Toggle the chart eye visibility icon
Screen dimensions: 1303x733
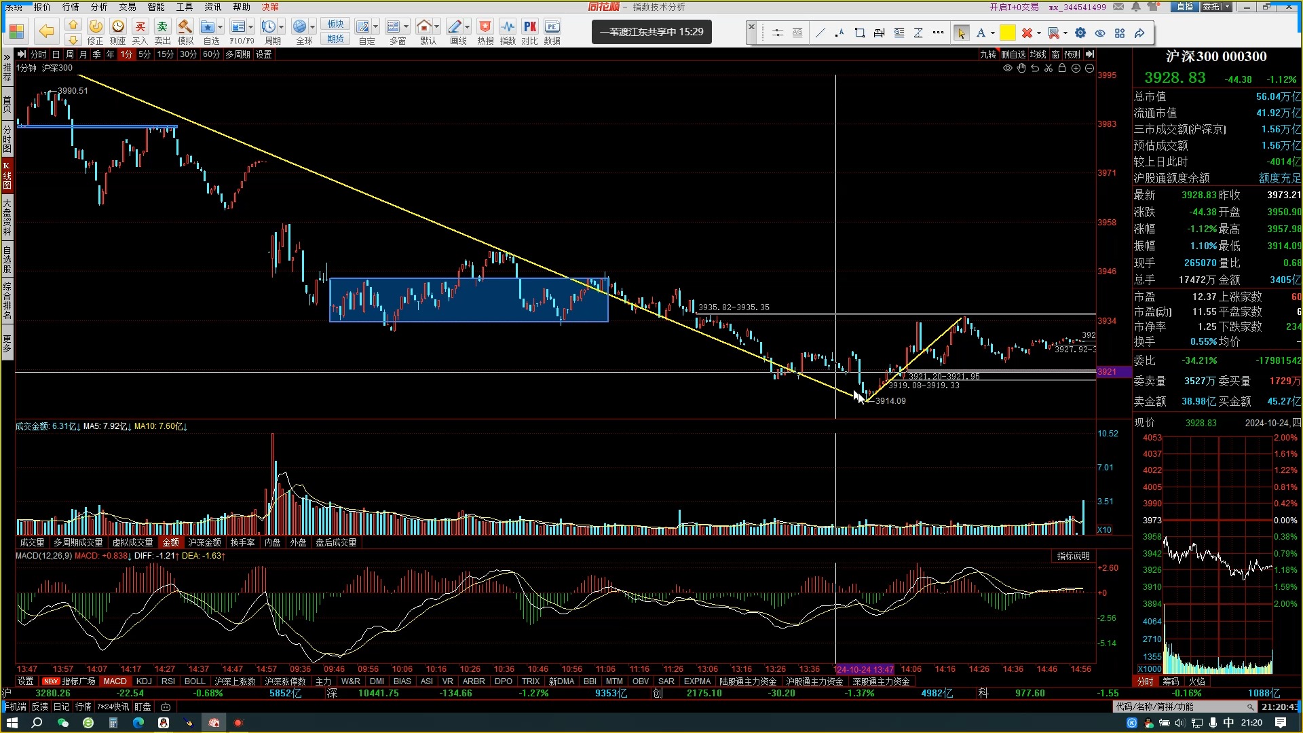[1008, 68]
